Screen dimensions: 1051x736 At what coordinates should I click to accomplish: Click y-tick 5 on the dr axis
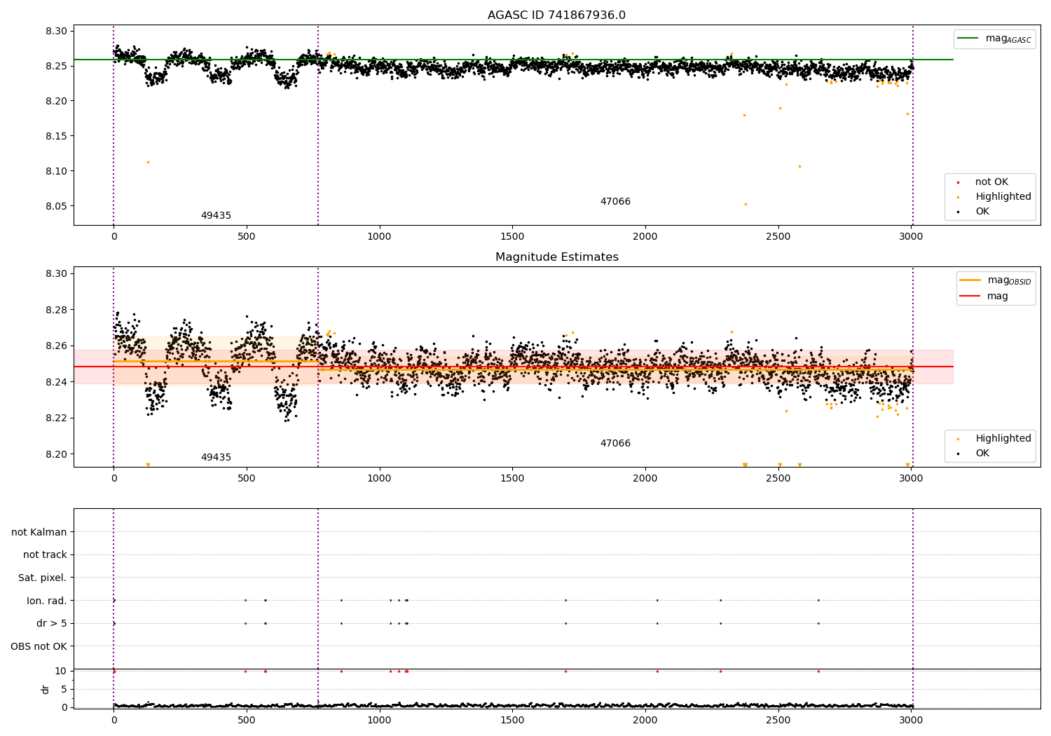point(64,689)
